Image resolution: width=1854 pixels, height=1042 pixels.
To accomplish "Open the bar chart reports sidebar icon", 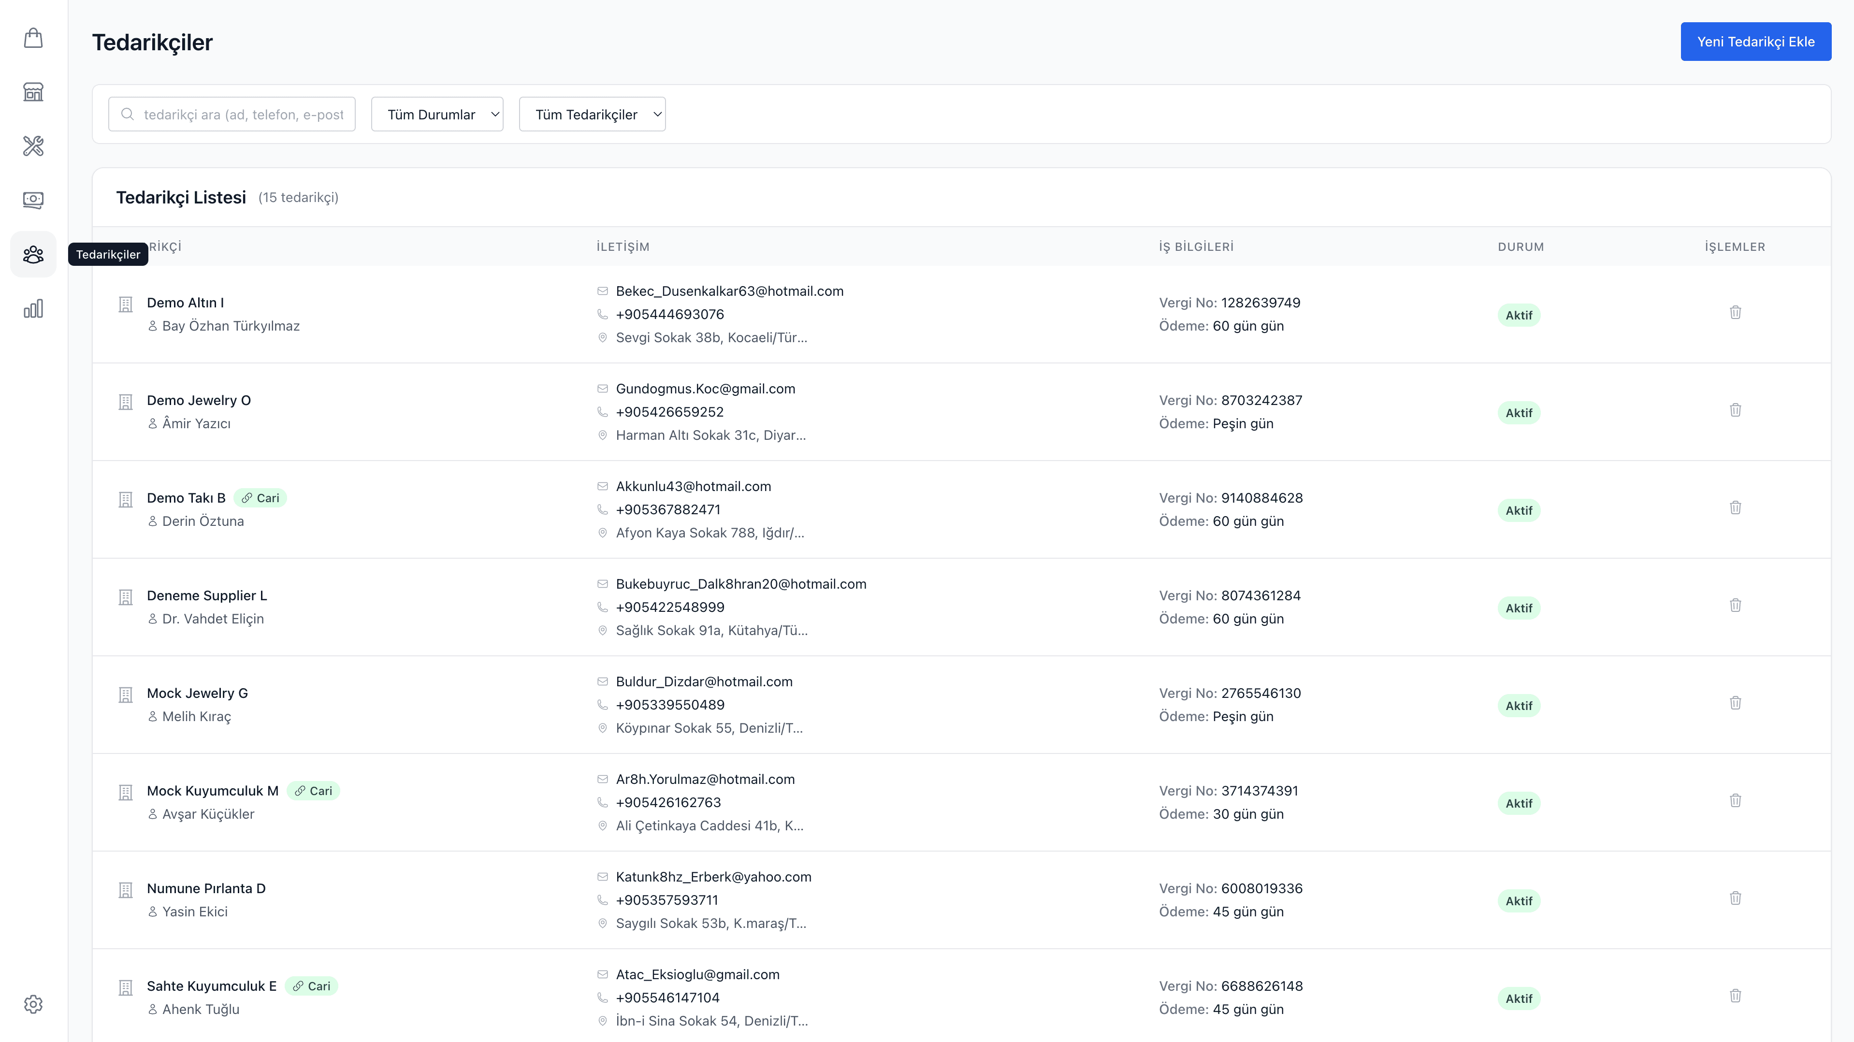I will [x=33, y=309].
